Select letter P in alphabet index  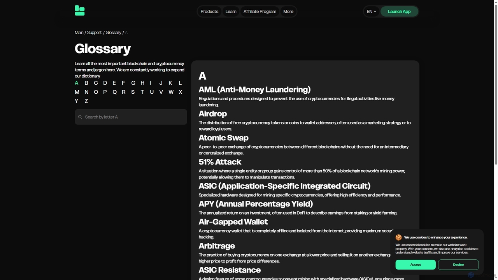click(x=105, y=92)
